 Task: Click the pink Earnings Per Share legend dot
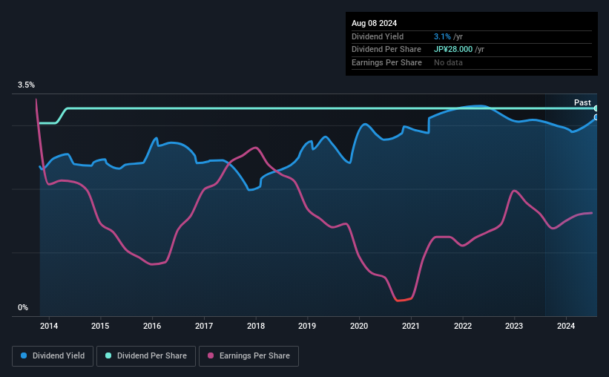point(211,355)
